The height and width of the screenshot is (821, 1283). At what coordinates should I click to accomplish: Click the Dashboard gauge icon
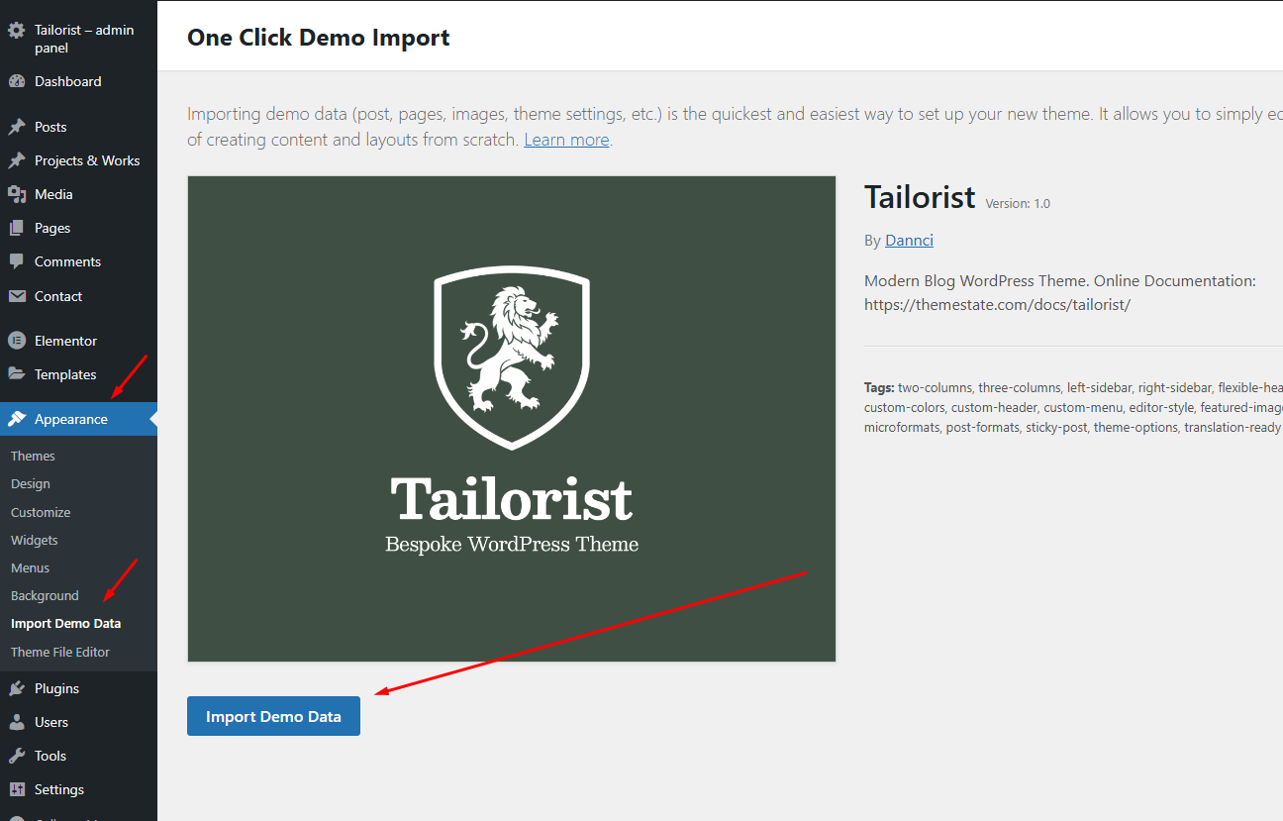coord(16,81)
